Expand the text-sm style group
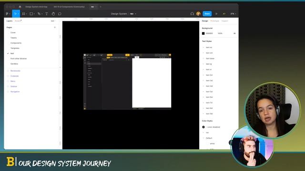Viewport: 305px width, 171px height. pyautogui.click(x=203, y=53)
